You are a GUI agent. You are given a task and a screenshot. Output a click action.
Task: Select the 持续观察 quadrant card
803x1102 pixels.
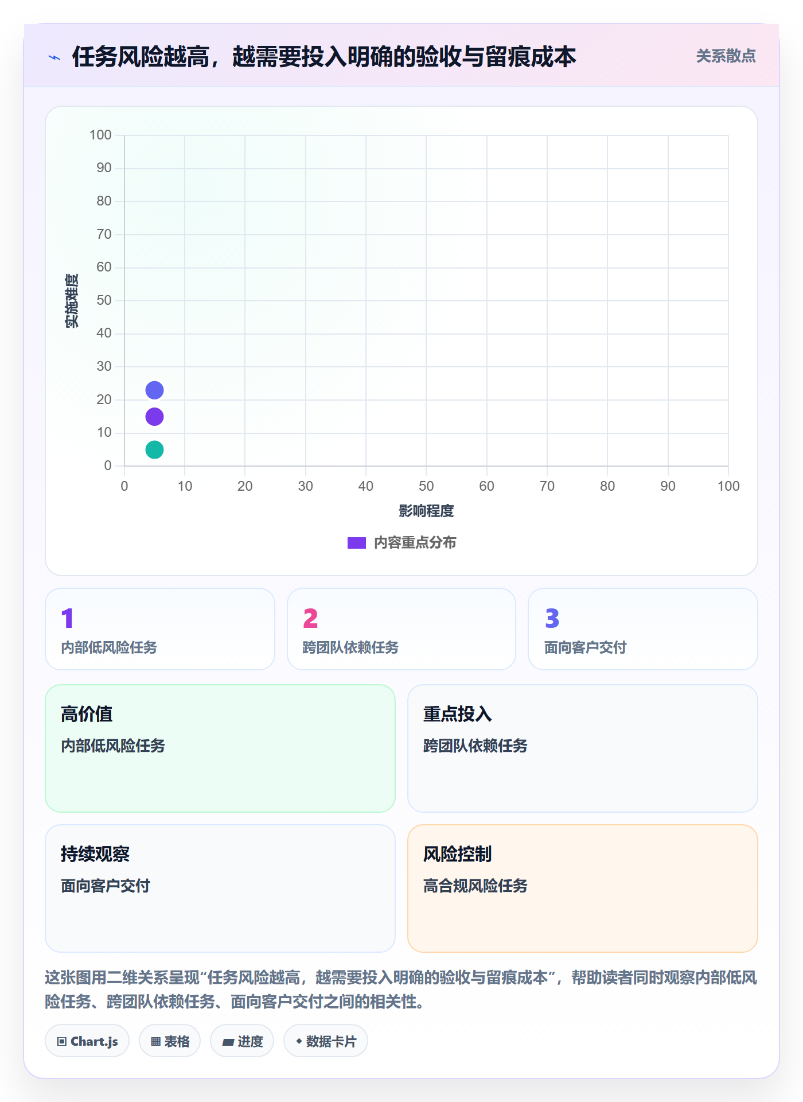click(x=220, y=888)
